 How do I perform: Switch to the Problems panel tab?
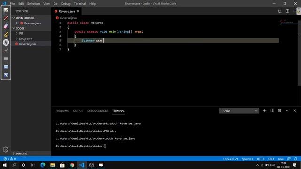click(62, 111)
